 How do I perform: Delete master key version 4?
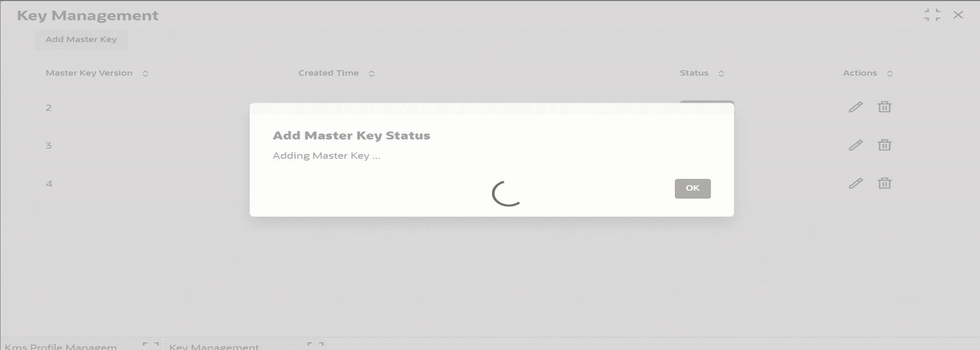point(884,183)
